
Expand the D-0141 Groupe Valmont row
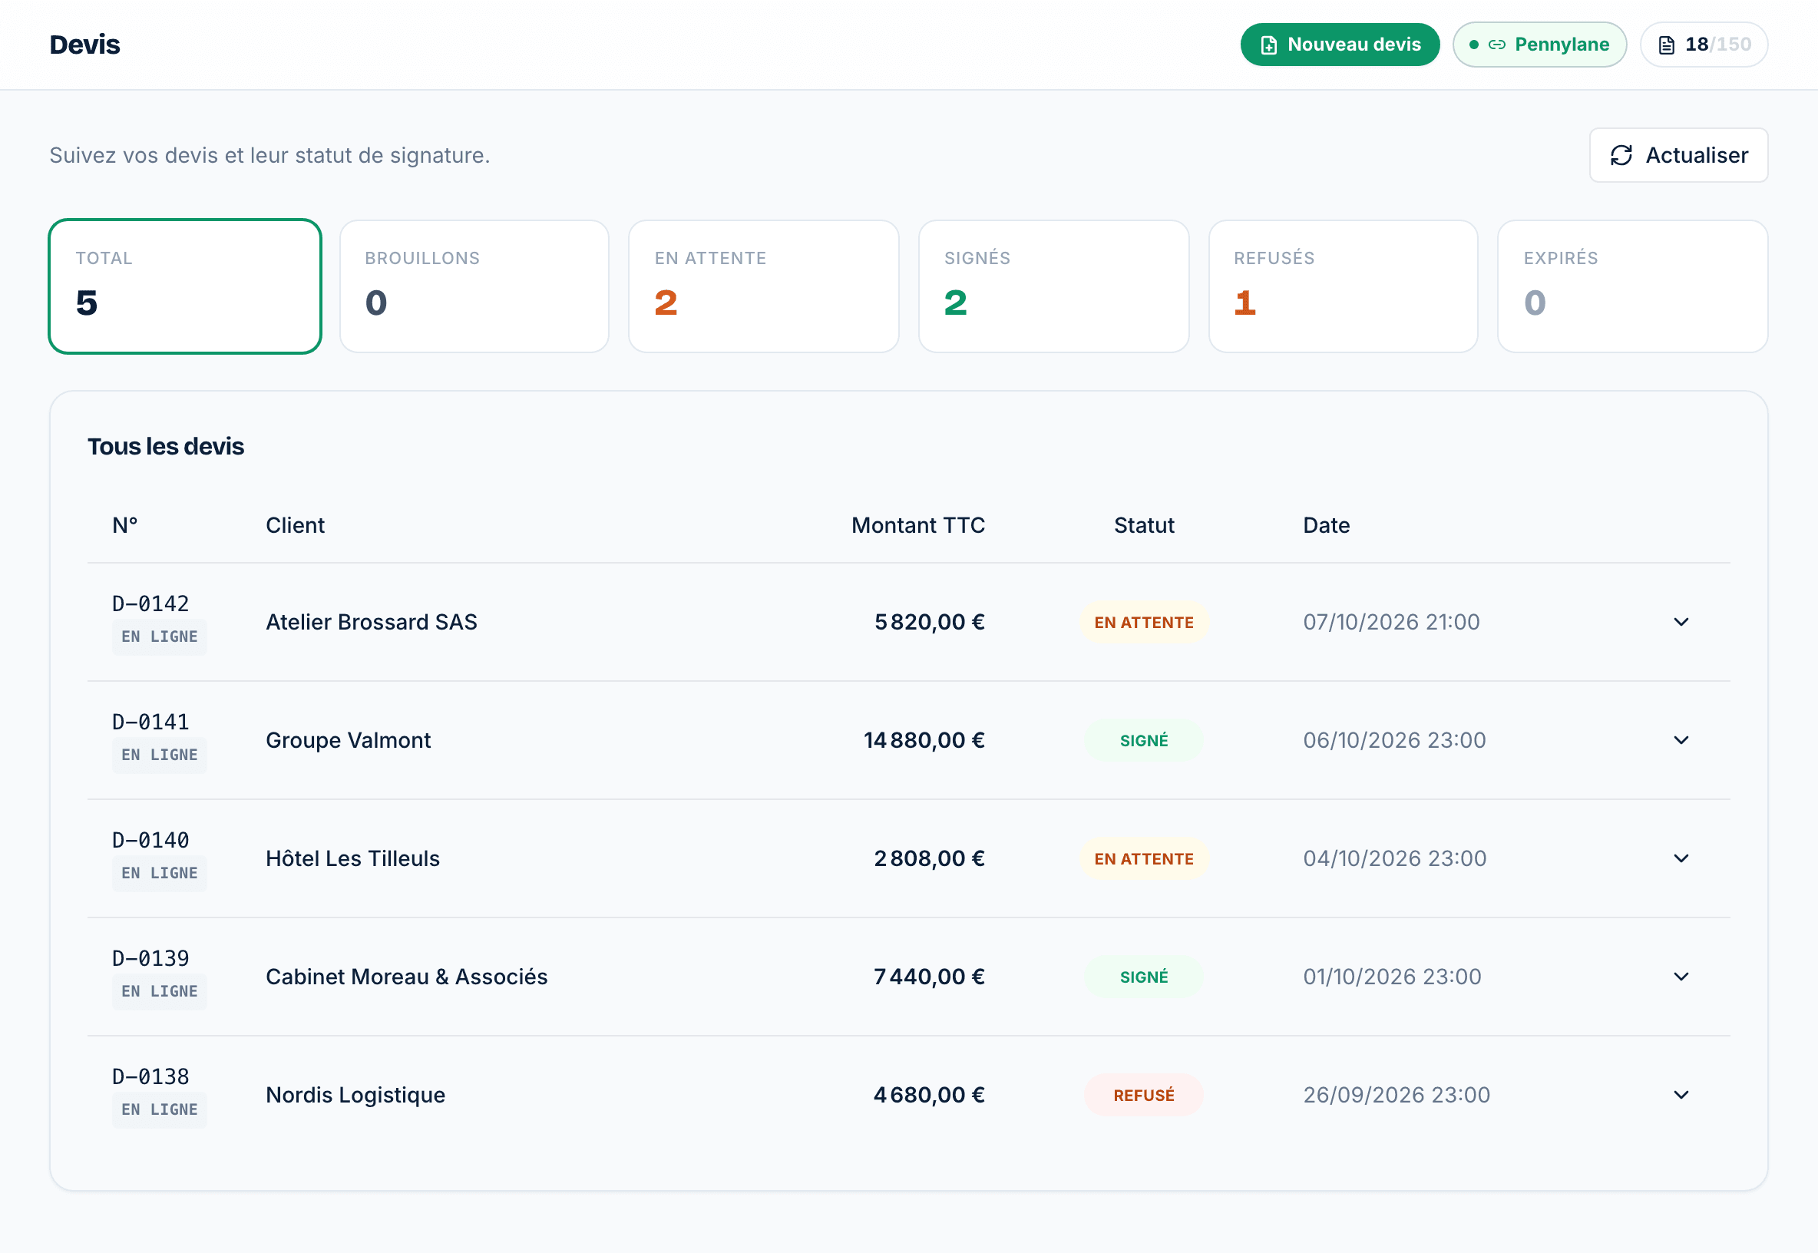[1681, 740]
